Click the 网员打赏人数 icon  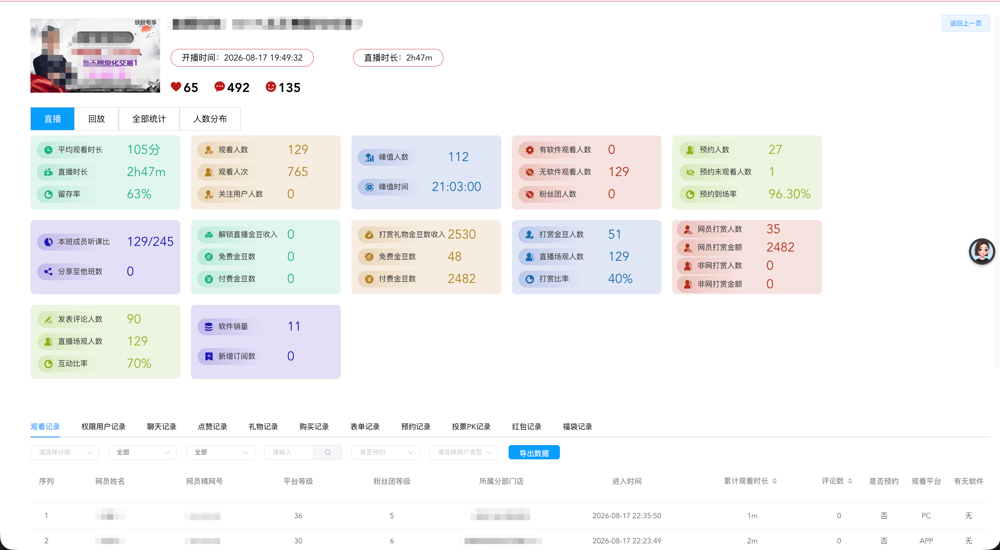[x=688, y=229]
